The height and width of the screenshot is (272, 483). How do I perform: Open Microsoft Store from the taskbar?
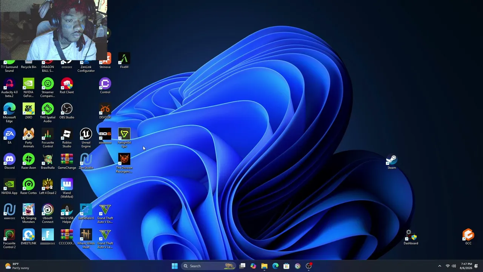[286, 266]
